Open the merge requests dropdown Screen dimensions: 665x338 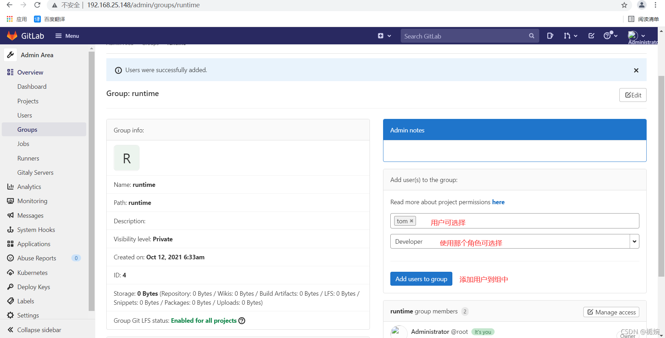tap(570, 36)
